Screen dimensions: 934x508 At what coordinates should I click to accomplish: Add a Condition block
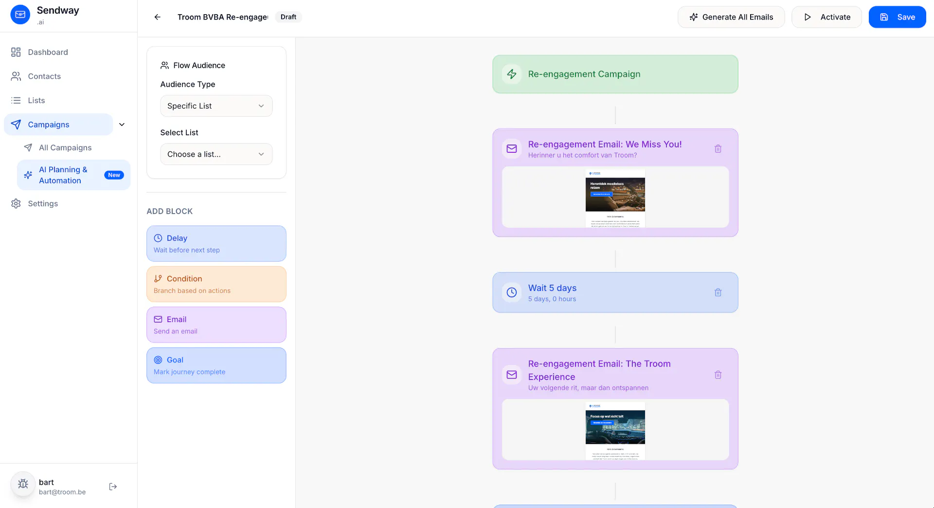click(216, 284)
